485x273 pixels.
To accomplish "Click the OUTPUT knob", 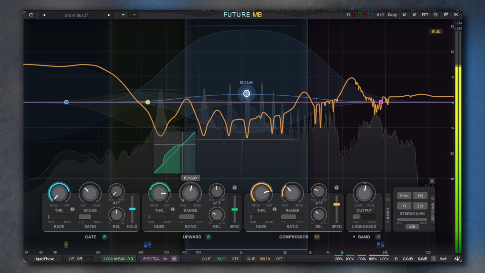I will click(364, 193).
